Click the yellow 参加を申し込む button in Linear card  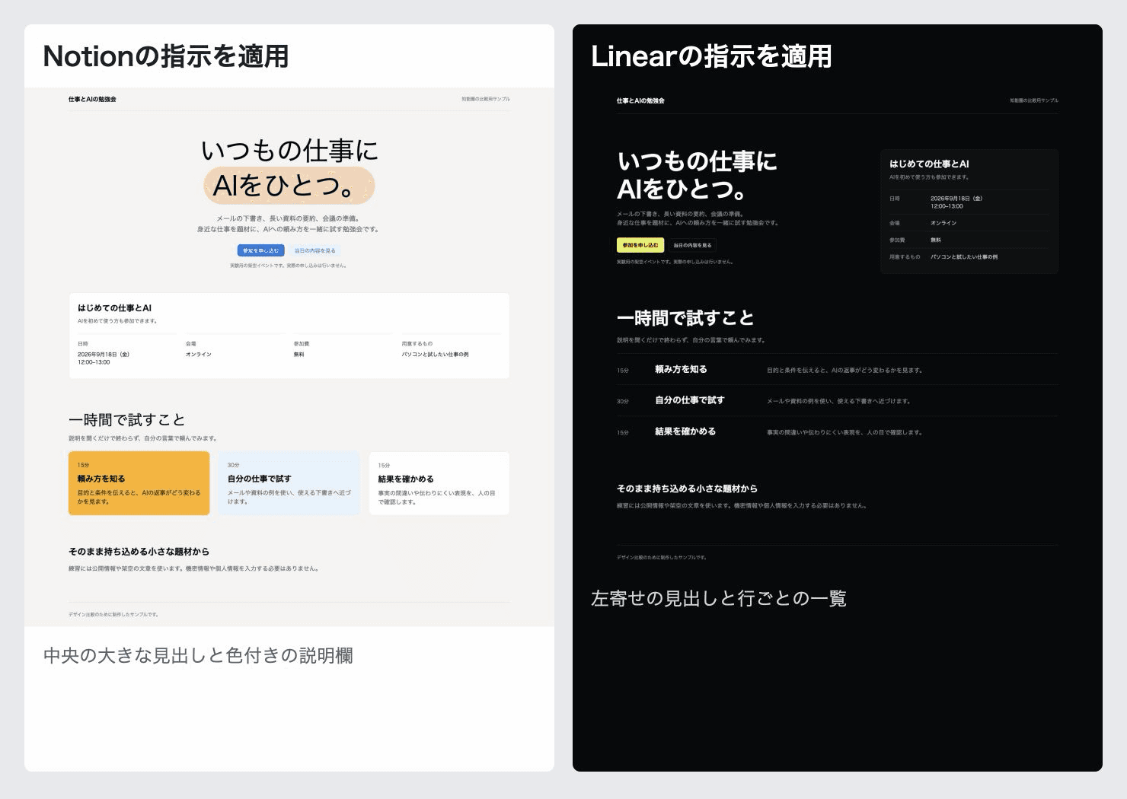[x=640, y=245]
